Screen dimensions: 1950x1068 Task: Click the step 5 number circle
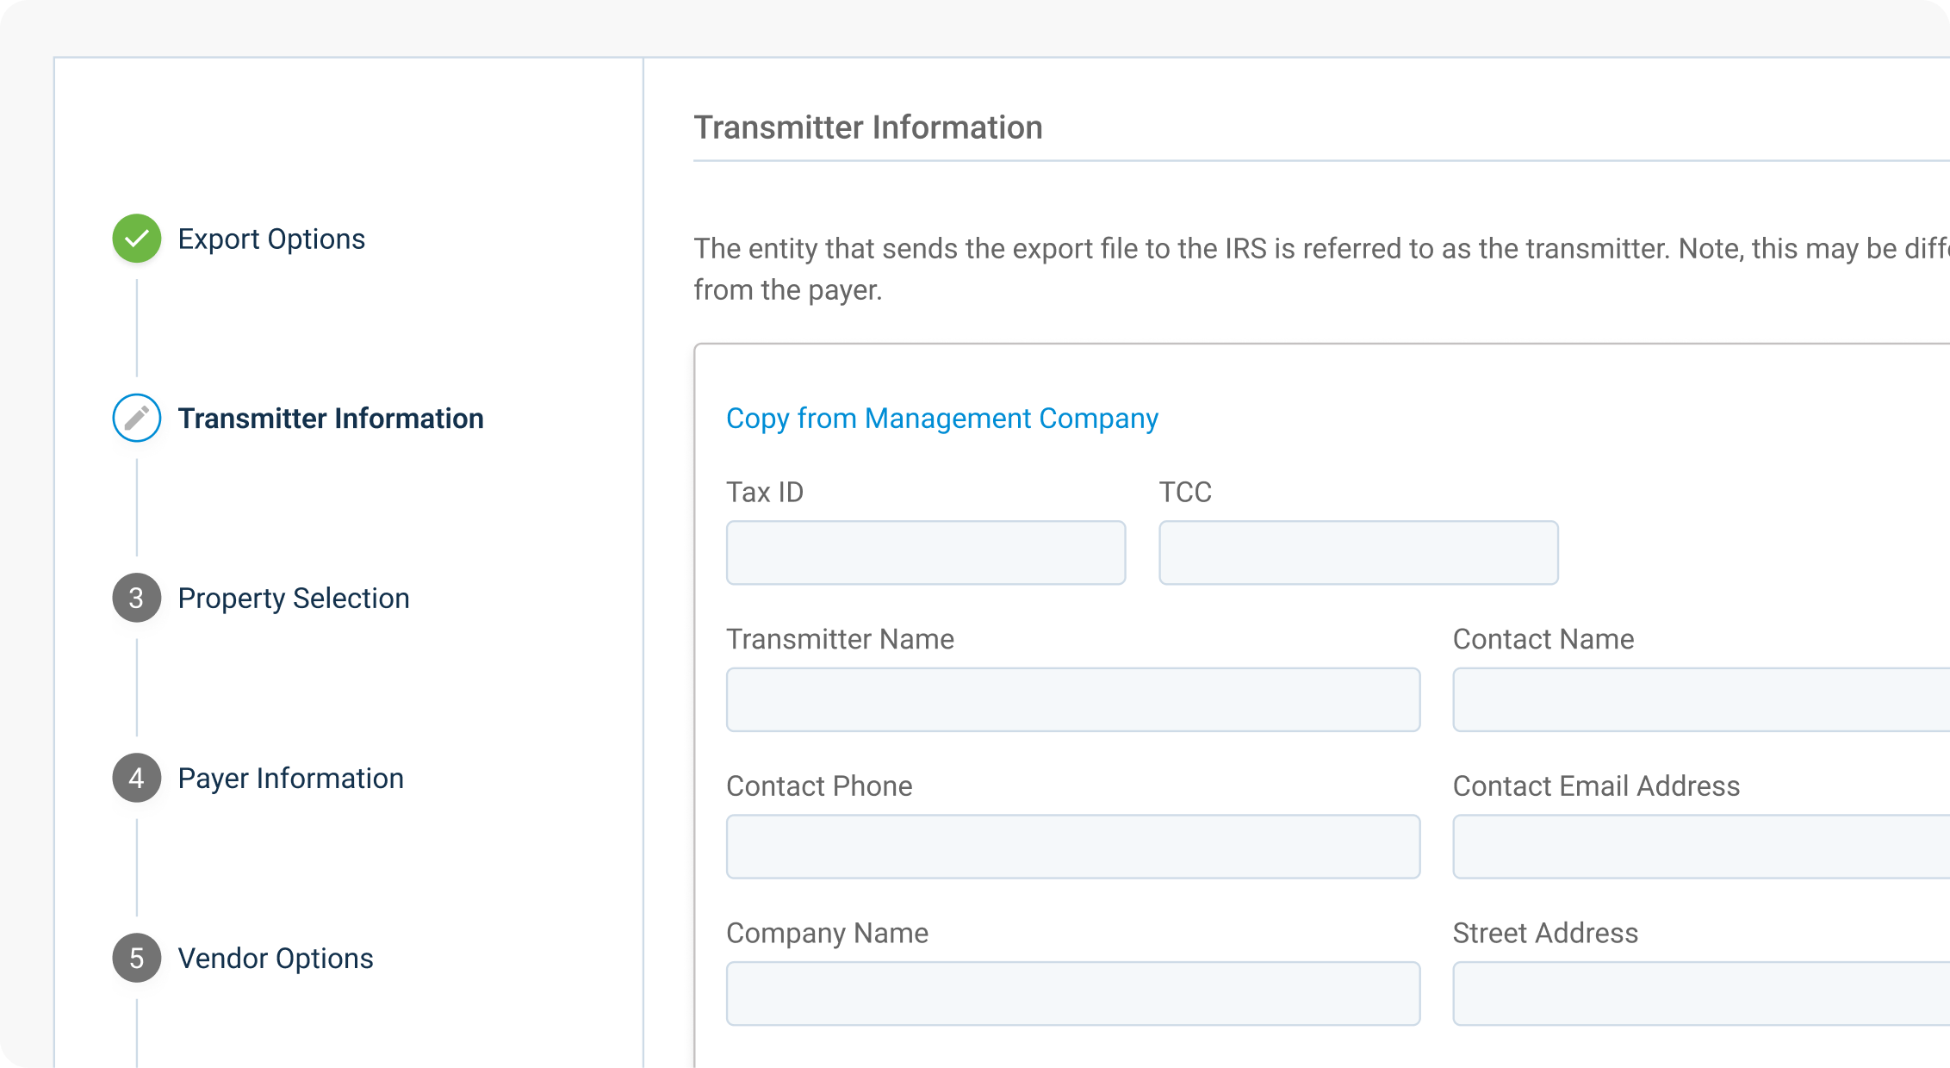click(x=137, y=958)
